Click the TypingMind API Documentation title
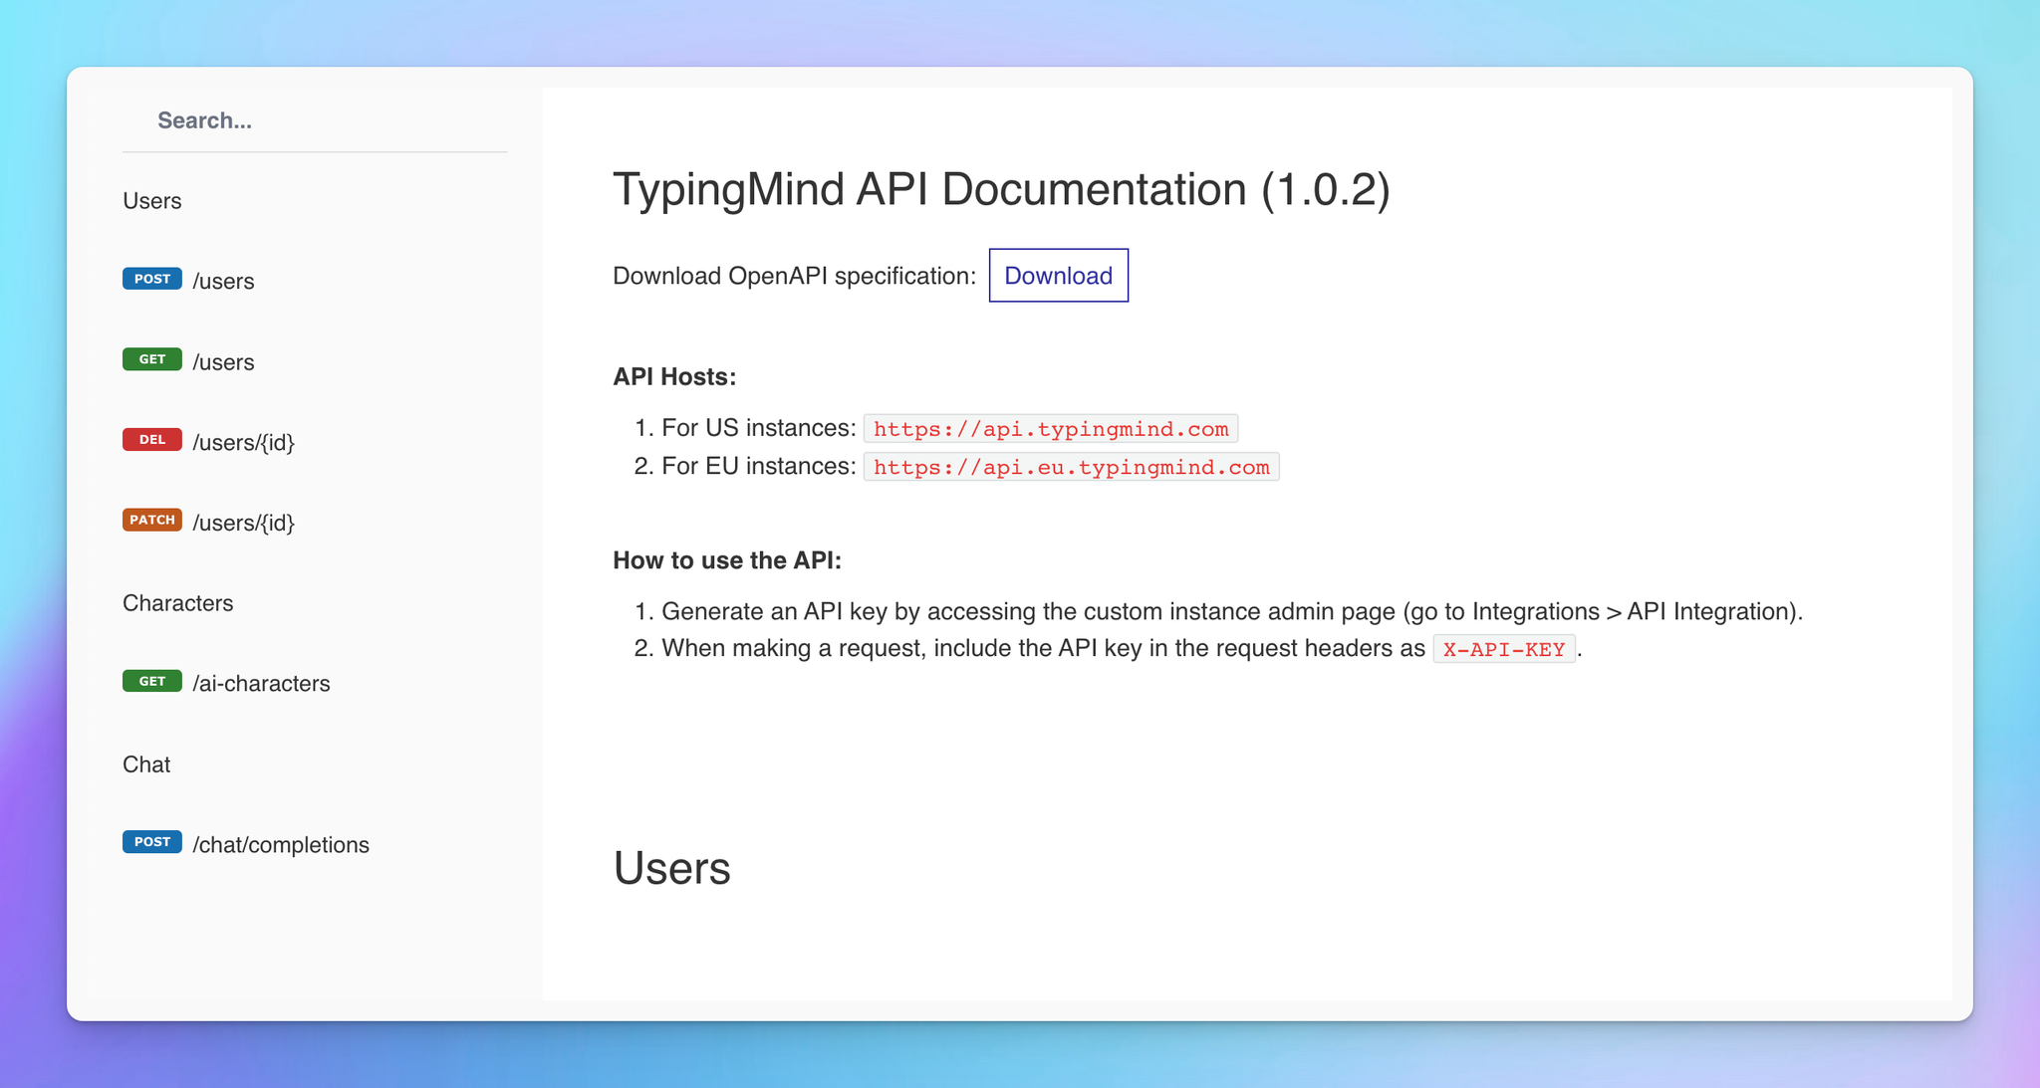 [1001, 189]
